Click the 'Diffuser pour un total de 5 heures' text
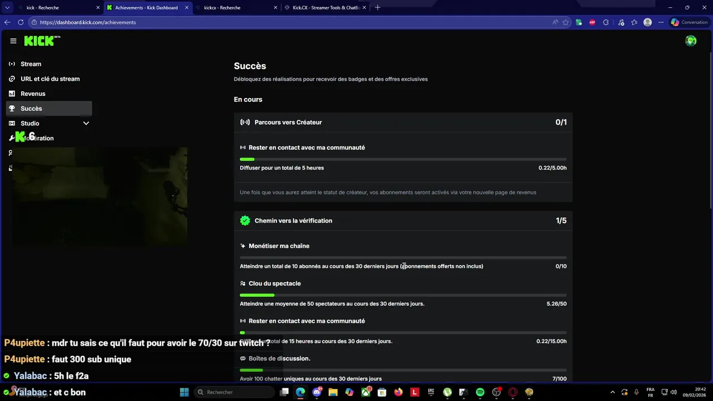This screenshot has height=401, width=713. coord(282,168)
